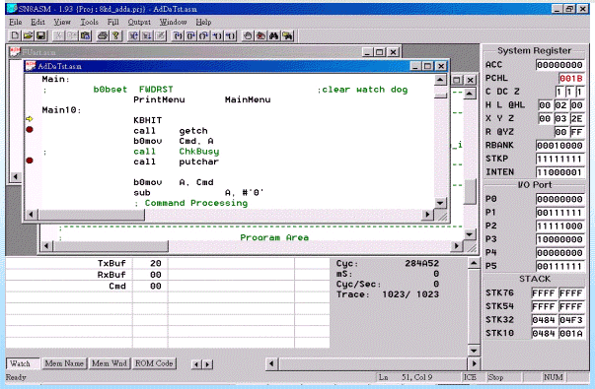Click the Open folder toolbar icon
This screenshot has height=389, width=595.
pyautogui.click(x=28, y=35)
